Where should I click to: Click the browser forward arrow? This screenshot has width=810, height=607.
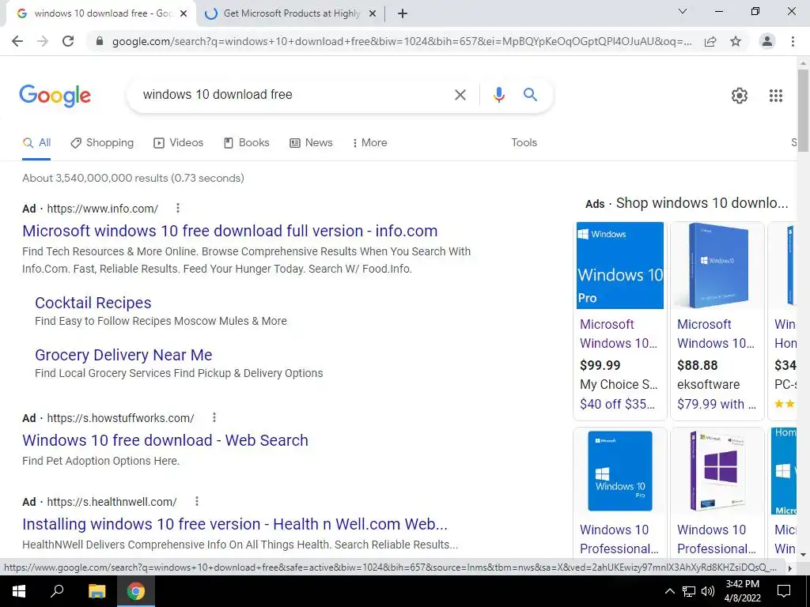(x=43, y=41)
